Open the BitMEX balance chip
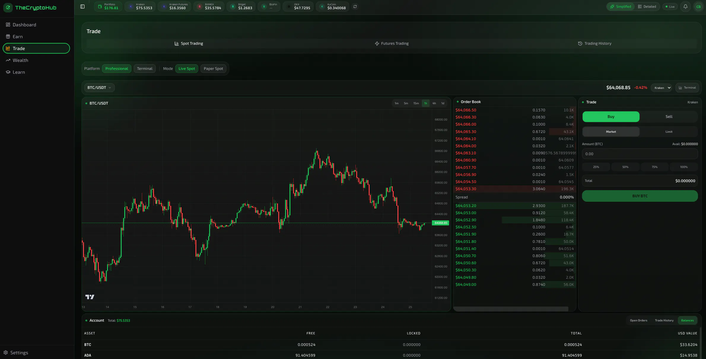 coord(209,7)
